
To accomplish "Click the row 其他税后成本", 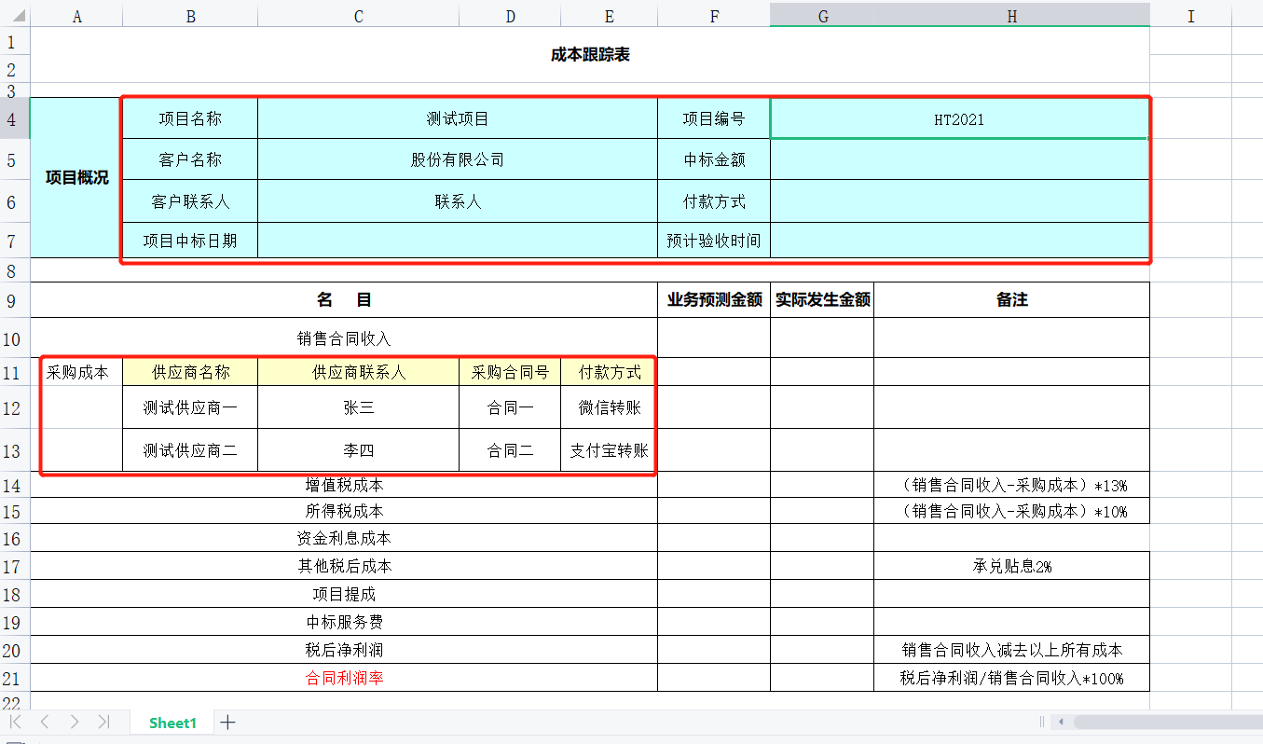I will [x=344, y=566].
